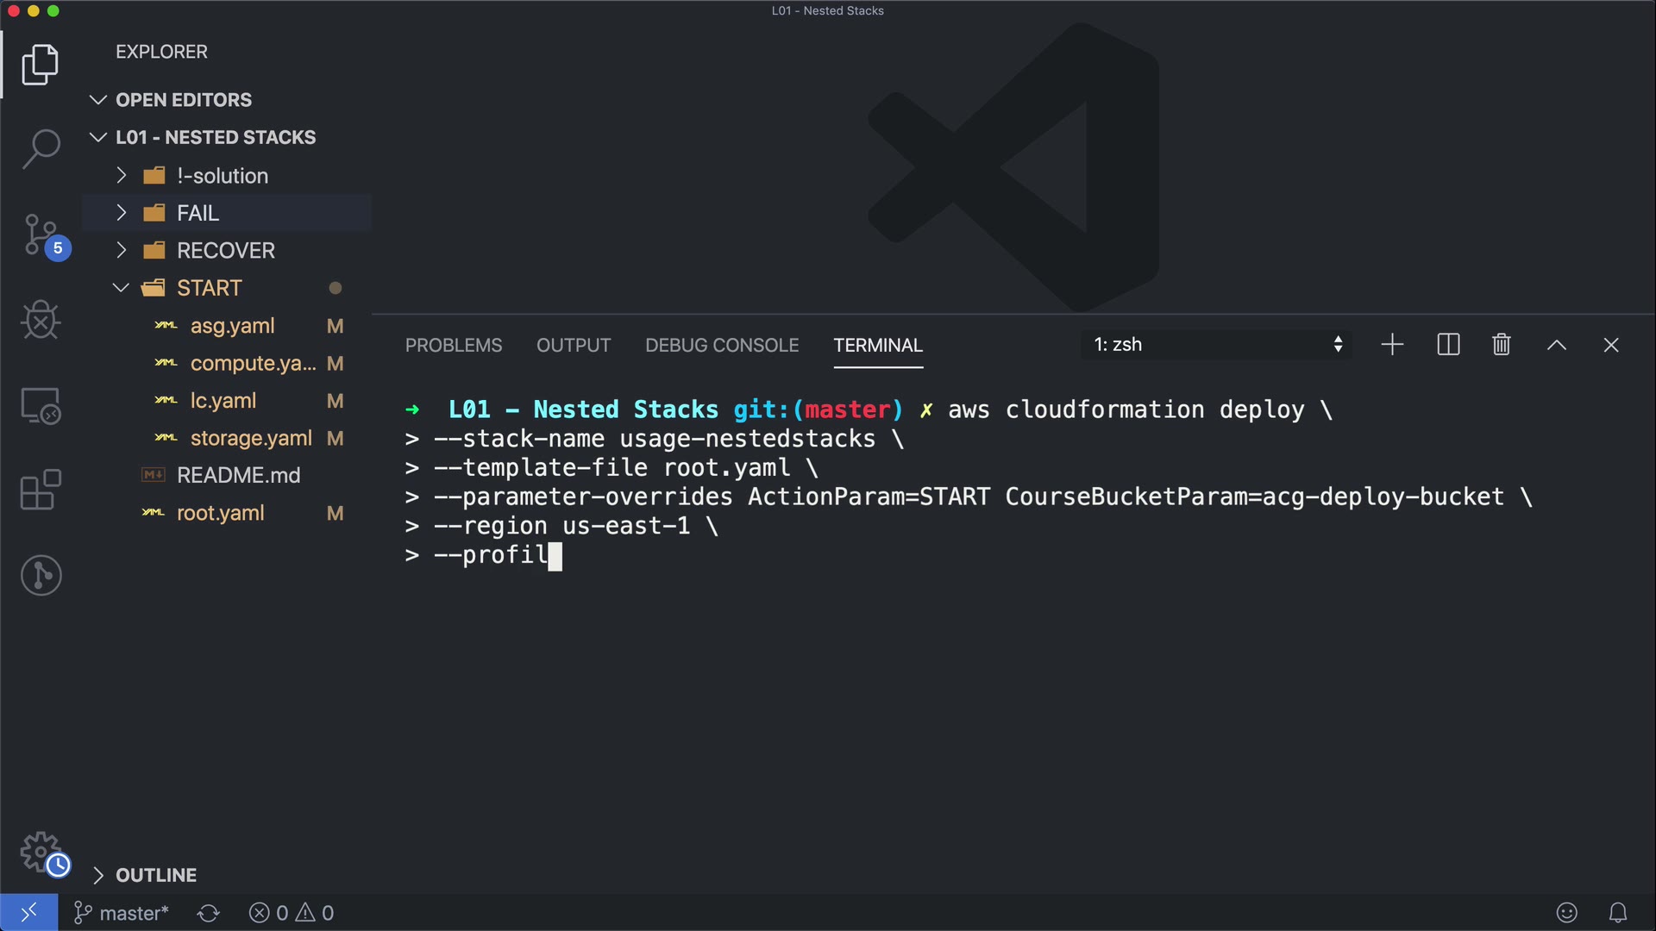This screenshot has width=1656, height=931.
Task: Open the 1: zsh terminal dropdown
Action: (1216, 345)
